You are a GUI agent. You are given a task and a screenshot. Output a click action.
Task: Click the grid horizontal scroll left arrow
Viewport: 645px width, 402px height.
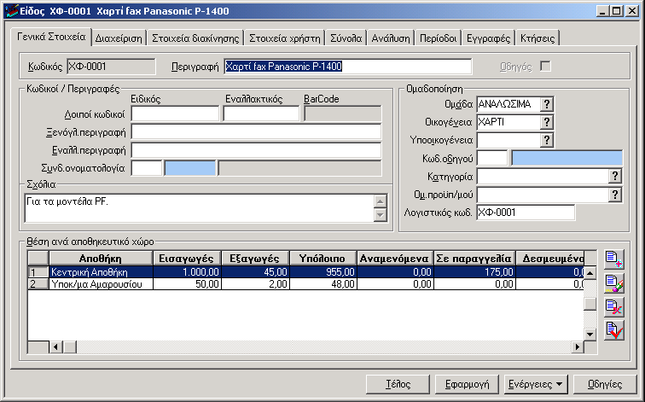tap(55, 347)
